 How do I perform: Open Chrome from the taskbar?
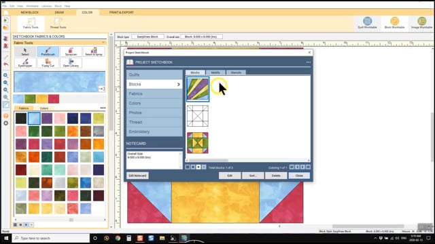(x=118, y=238)
